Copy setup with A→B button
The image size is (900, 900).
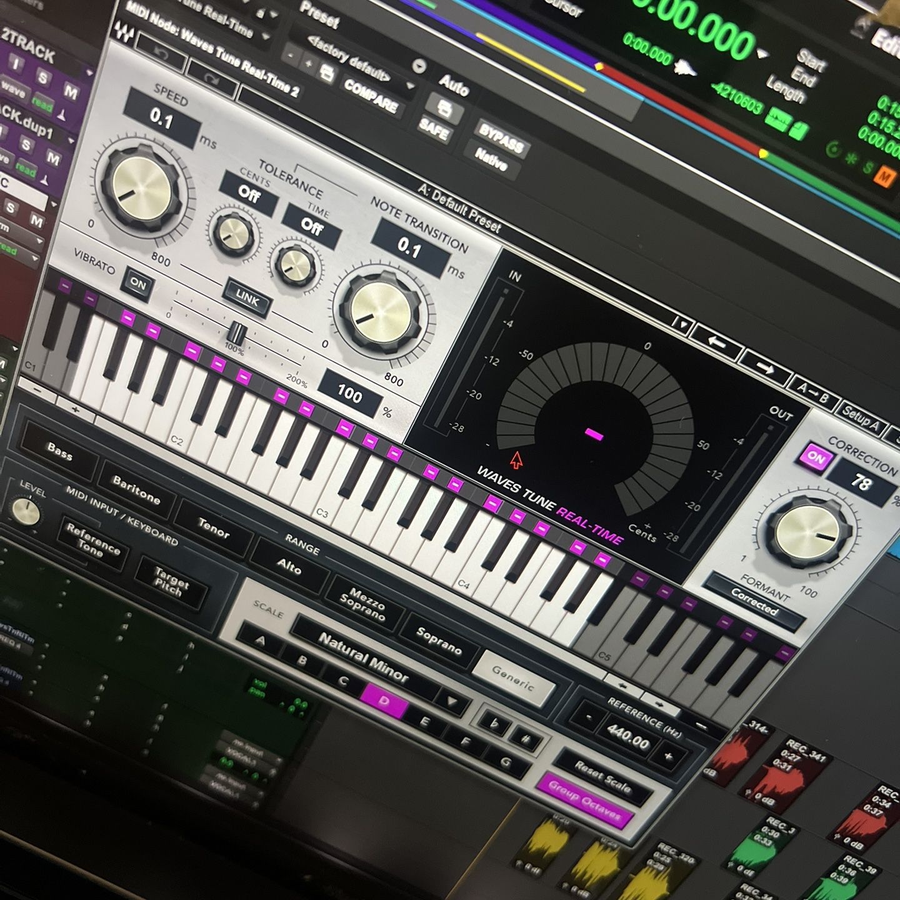[x=813, y=392]
